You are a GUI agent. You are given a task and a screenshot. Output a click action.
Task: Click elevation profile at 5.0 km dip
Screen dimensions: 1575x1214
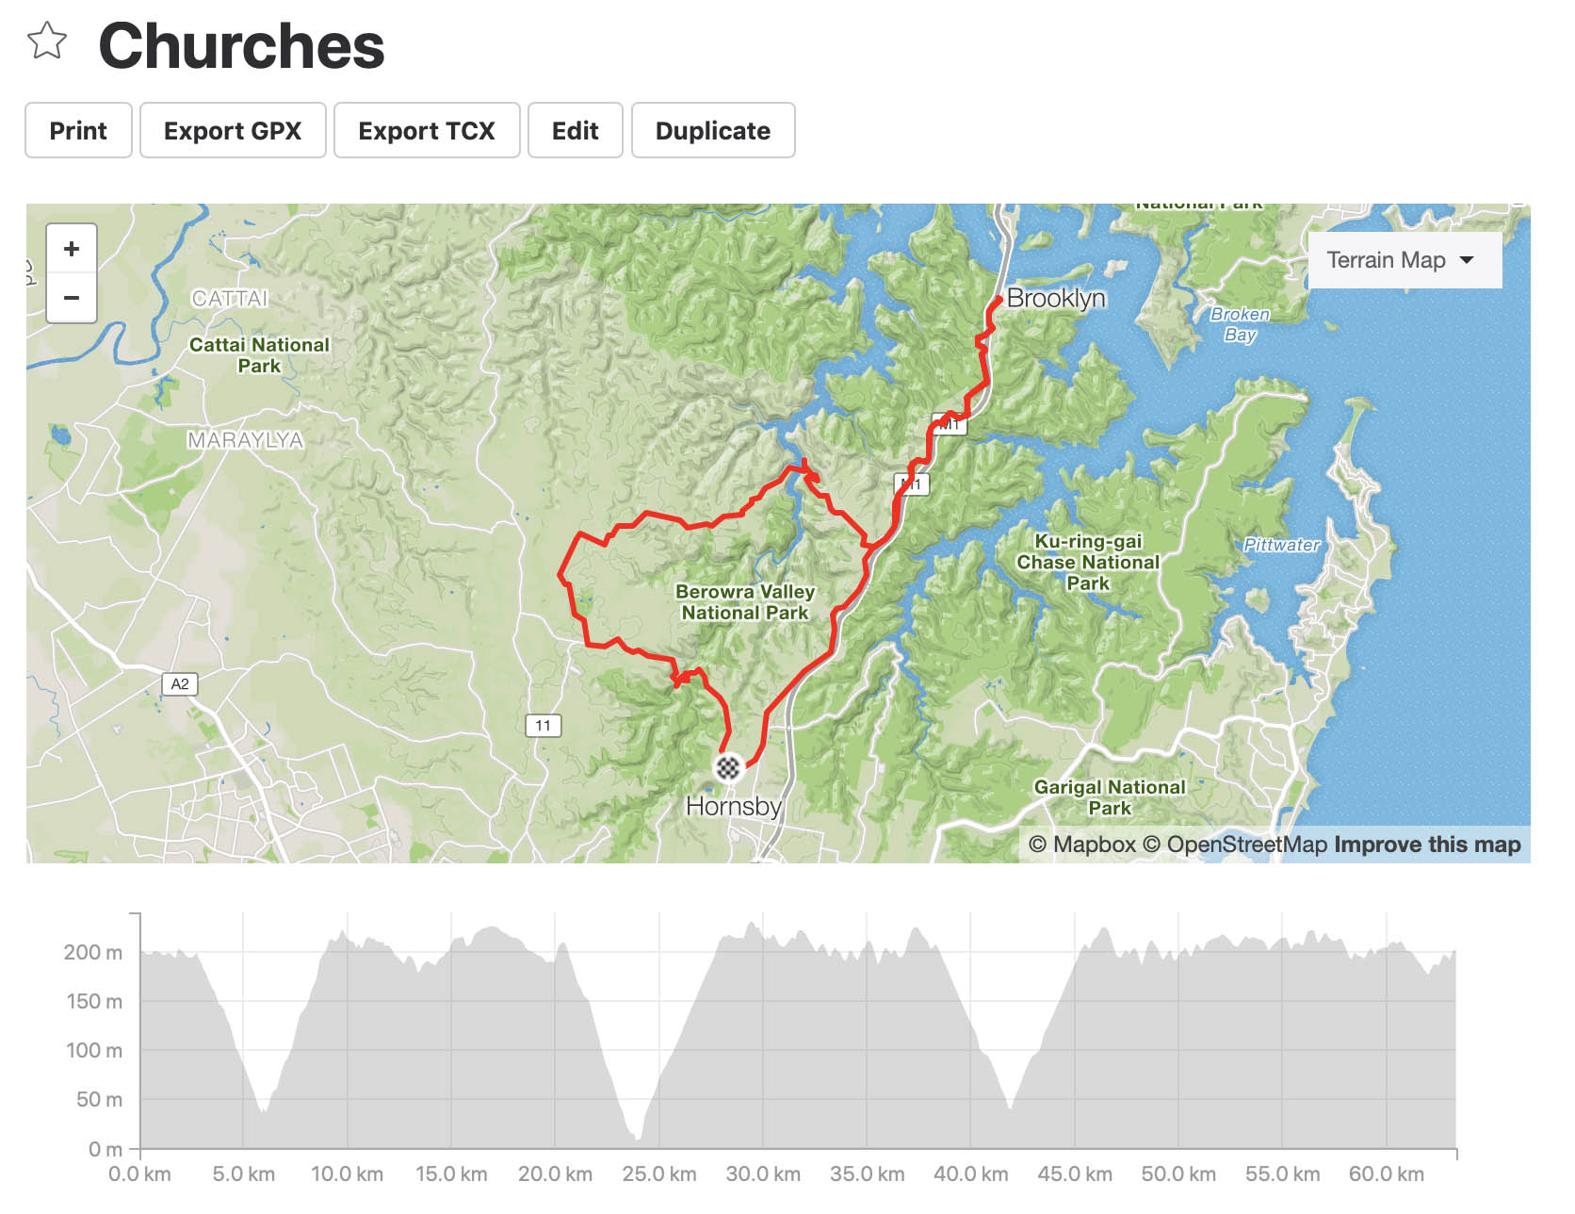point(264,1107)
